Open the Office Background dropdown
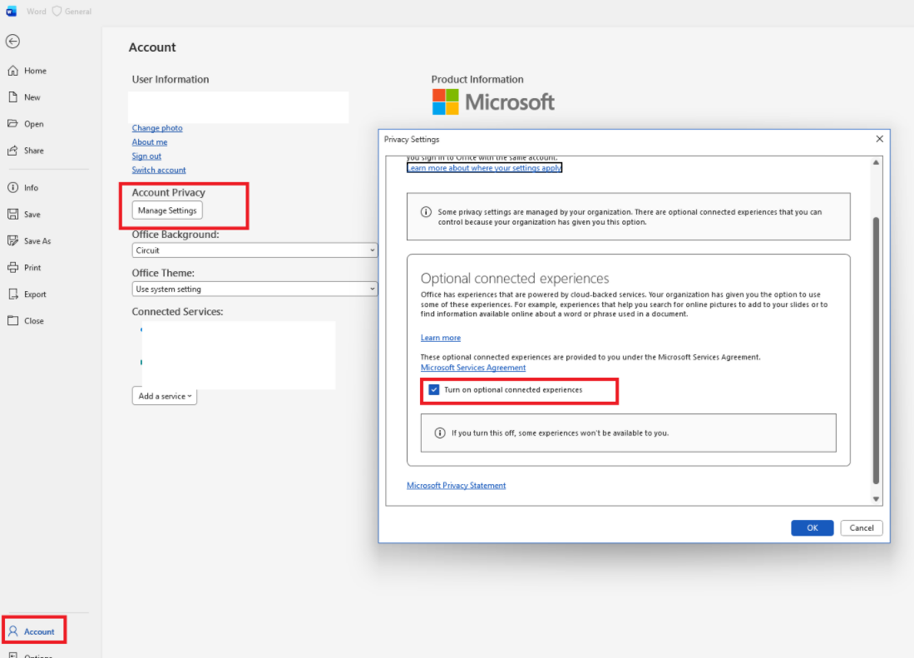Image resolution: width=914 pixels, height=658 pixels. 254,250
